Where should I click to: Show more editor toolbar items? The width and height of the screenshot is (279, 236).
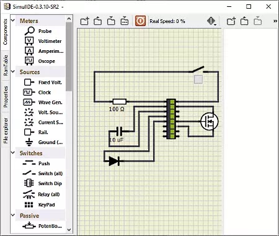tap(275, 21)
